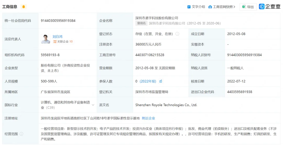Screen dimensions: 283x145
Task: Click the 实缴资本 label cell
Action: click(x=207, y=44)
